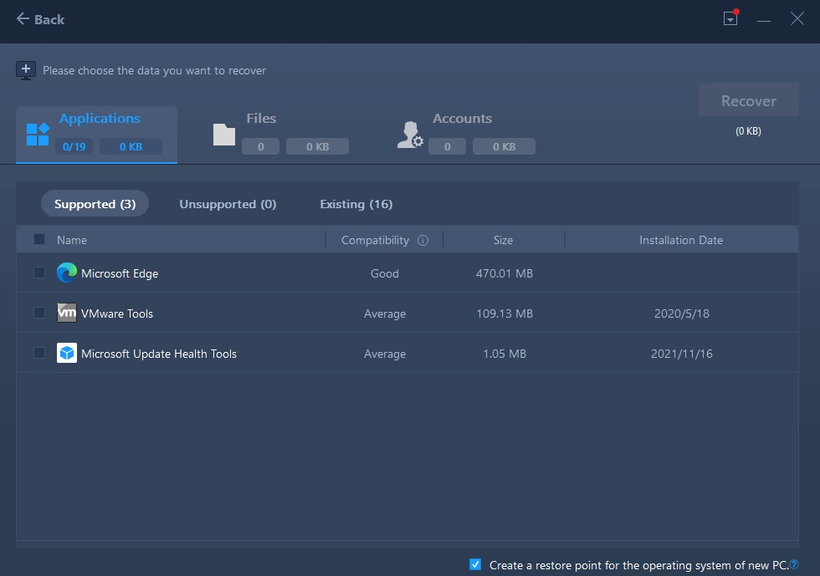
Task: Click the Size column header
Action: pos(503,240)
